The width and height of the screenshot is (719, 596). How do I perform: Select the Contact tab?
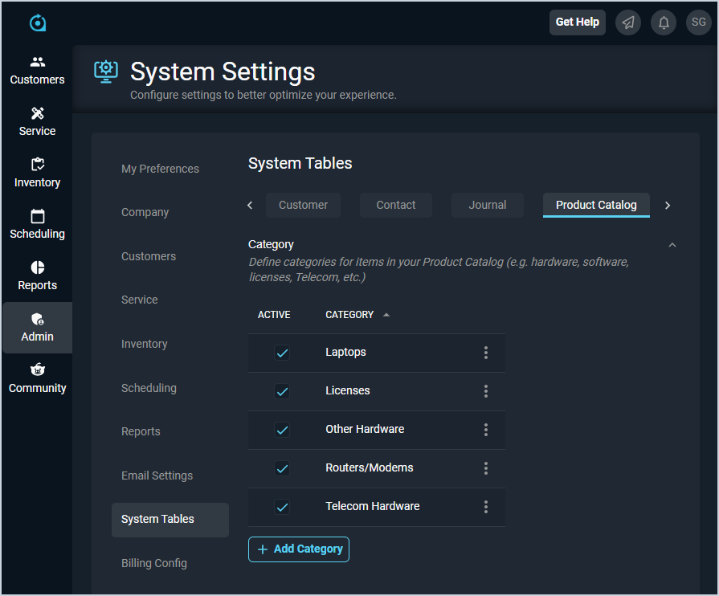[395, 205]
